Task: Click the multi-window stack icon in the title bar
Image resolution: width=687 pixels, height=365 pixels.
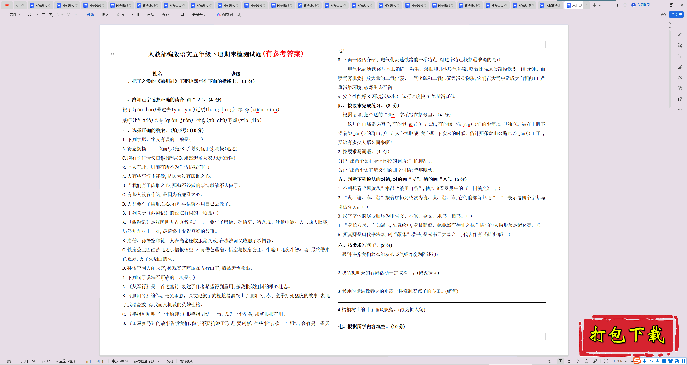Action: tap(616, 5)
